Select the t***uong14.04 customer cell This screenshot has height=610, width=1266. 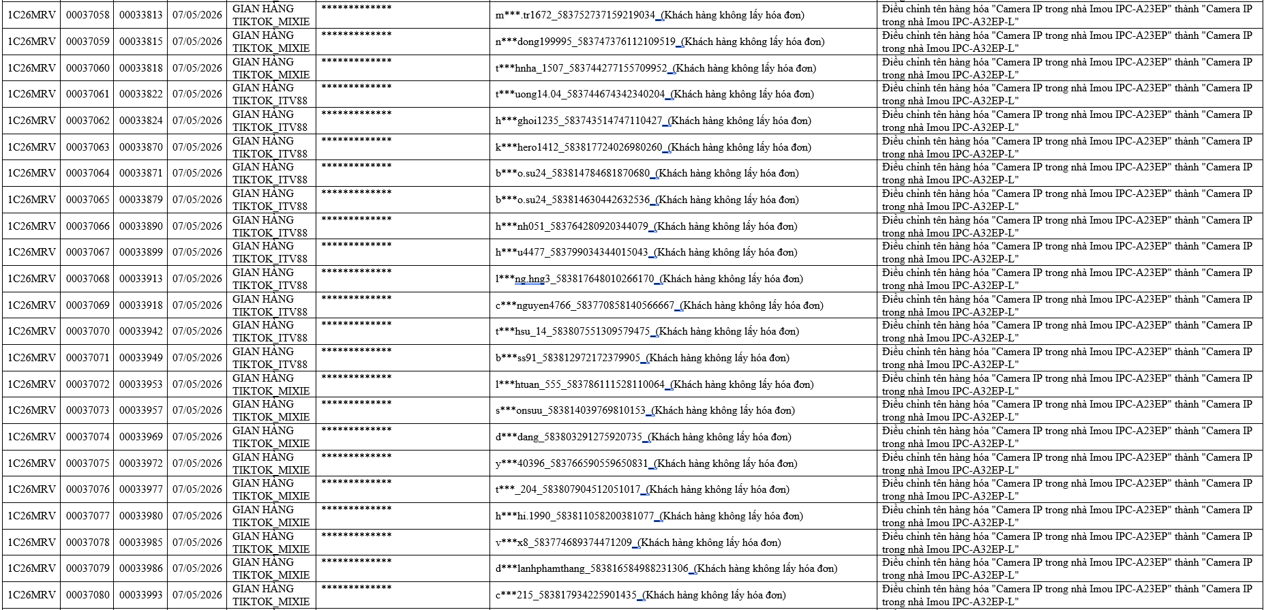pyautogui.click(x=683, y=94)
